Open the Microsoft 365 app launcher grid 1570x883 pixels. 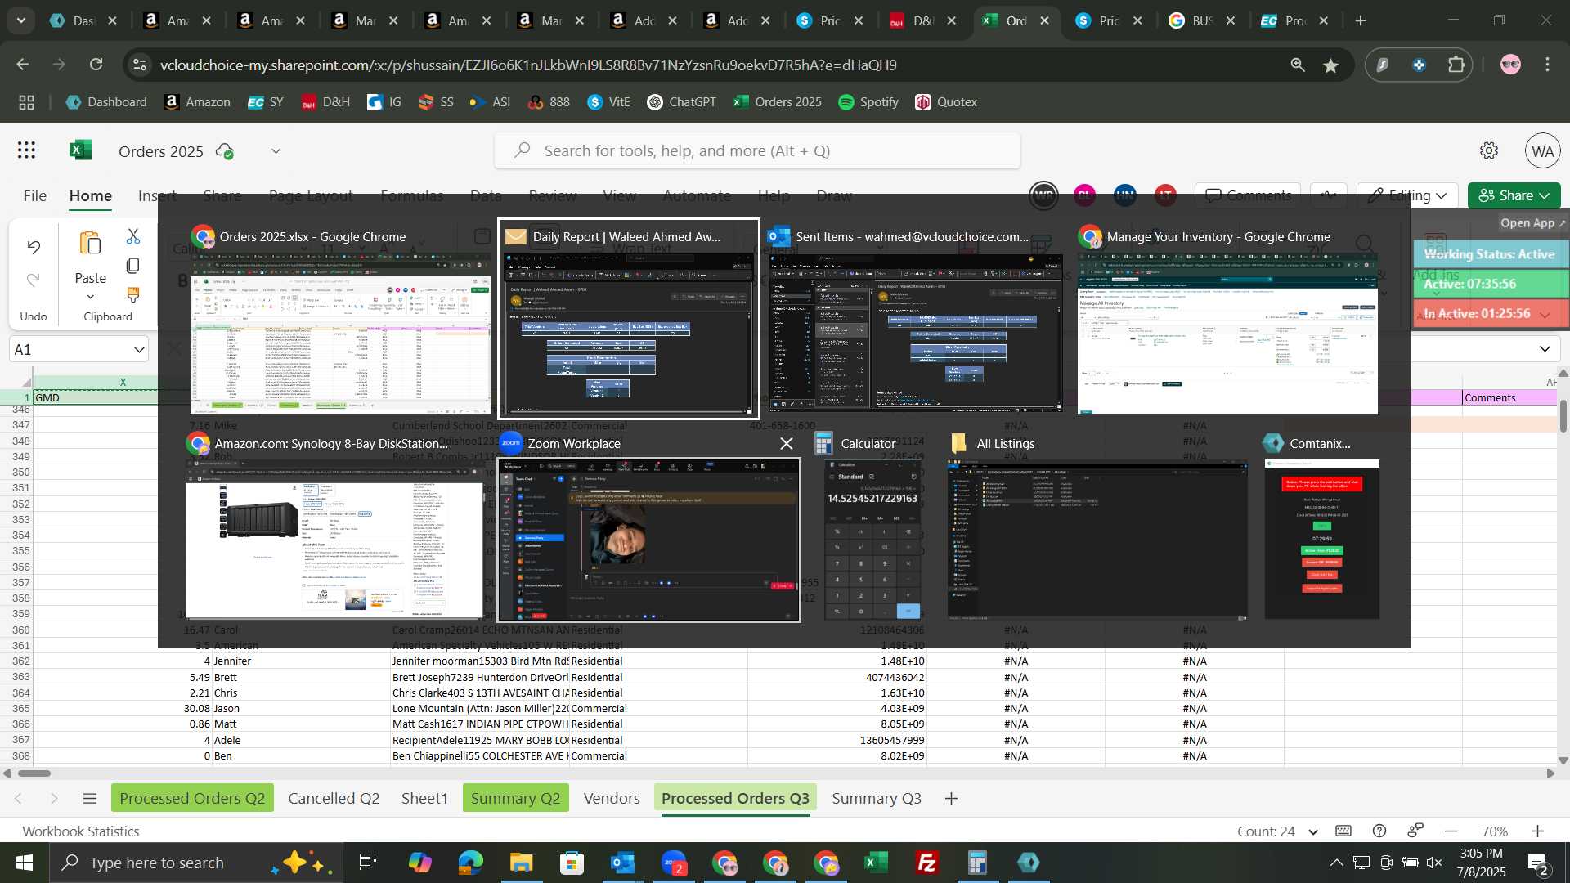pyautogui.click(x=26, y=150)
